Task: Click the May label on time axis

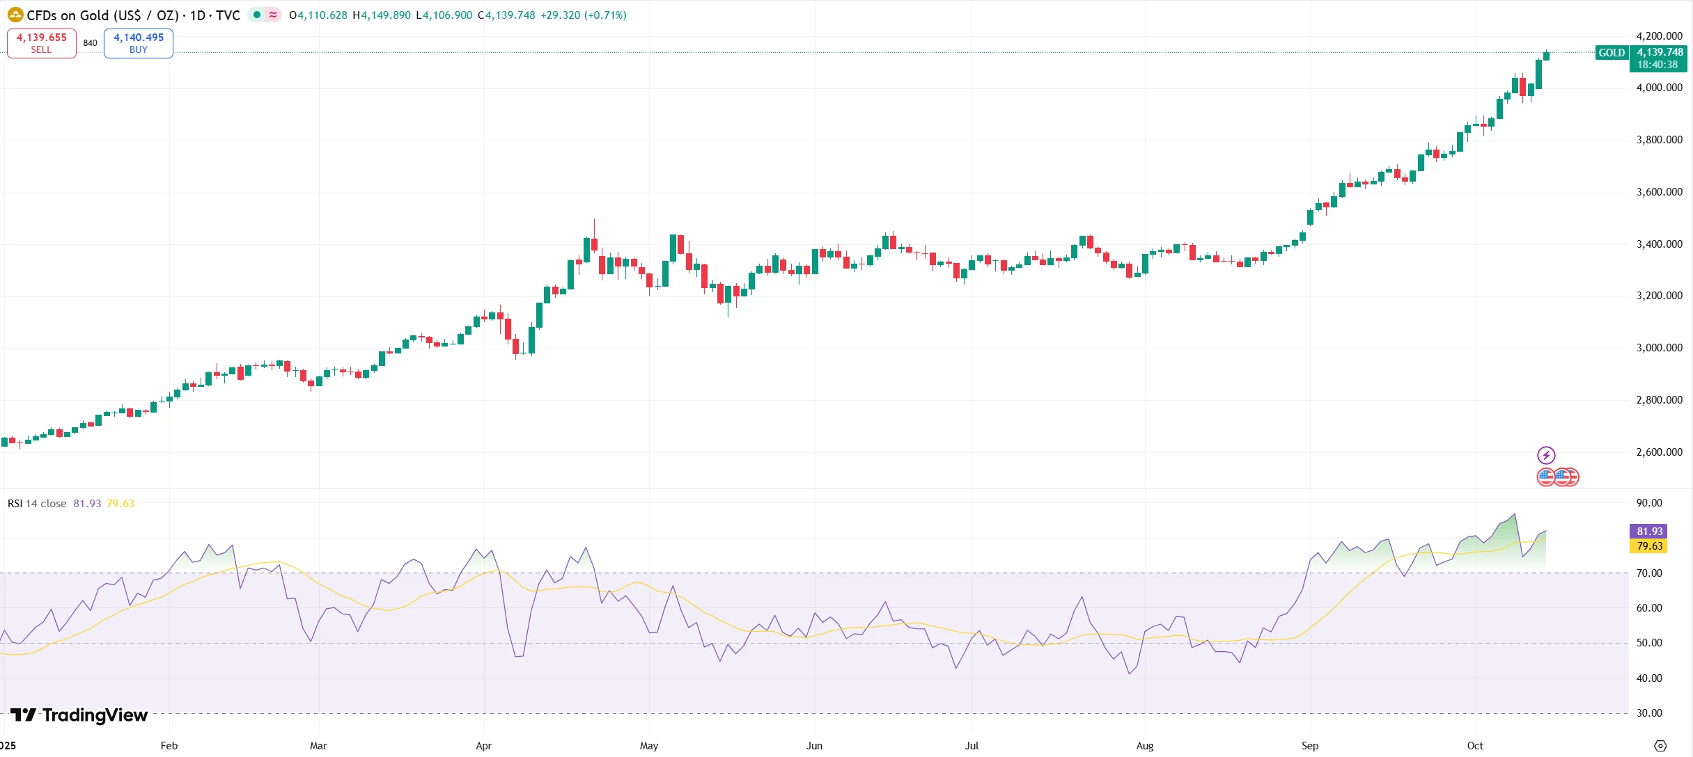Action: pyautogui.click(x=648, y=746)
